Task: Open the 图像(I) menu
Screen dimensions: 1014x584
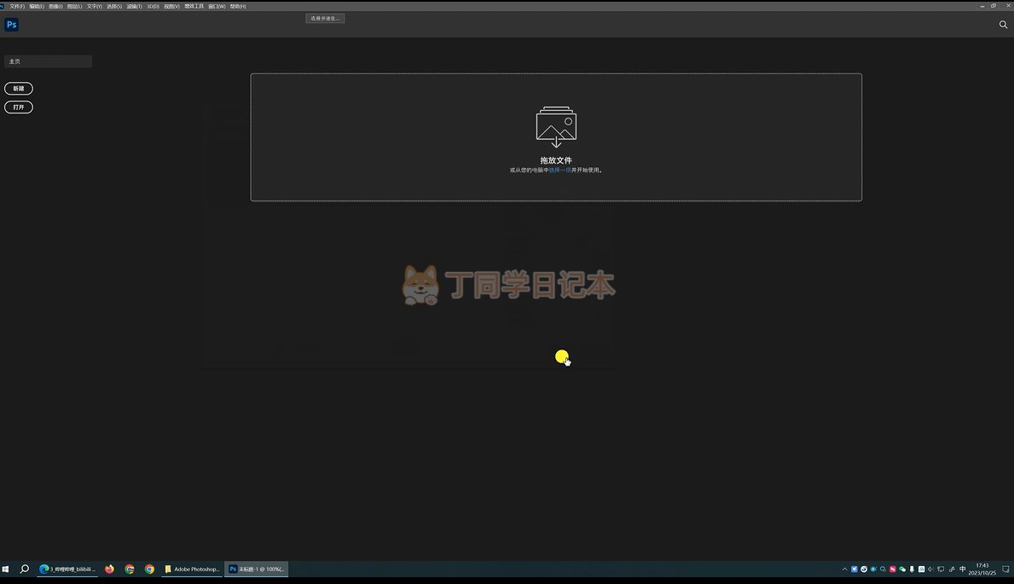Action: tap(55, 7)
